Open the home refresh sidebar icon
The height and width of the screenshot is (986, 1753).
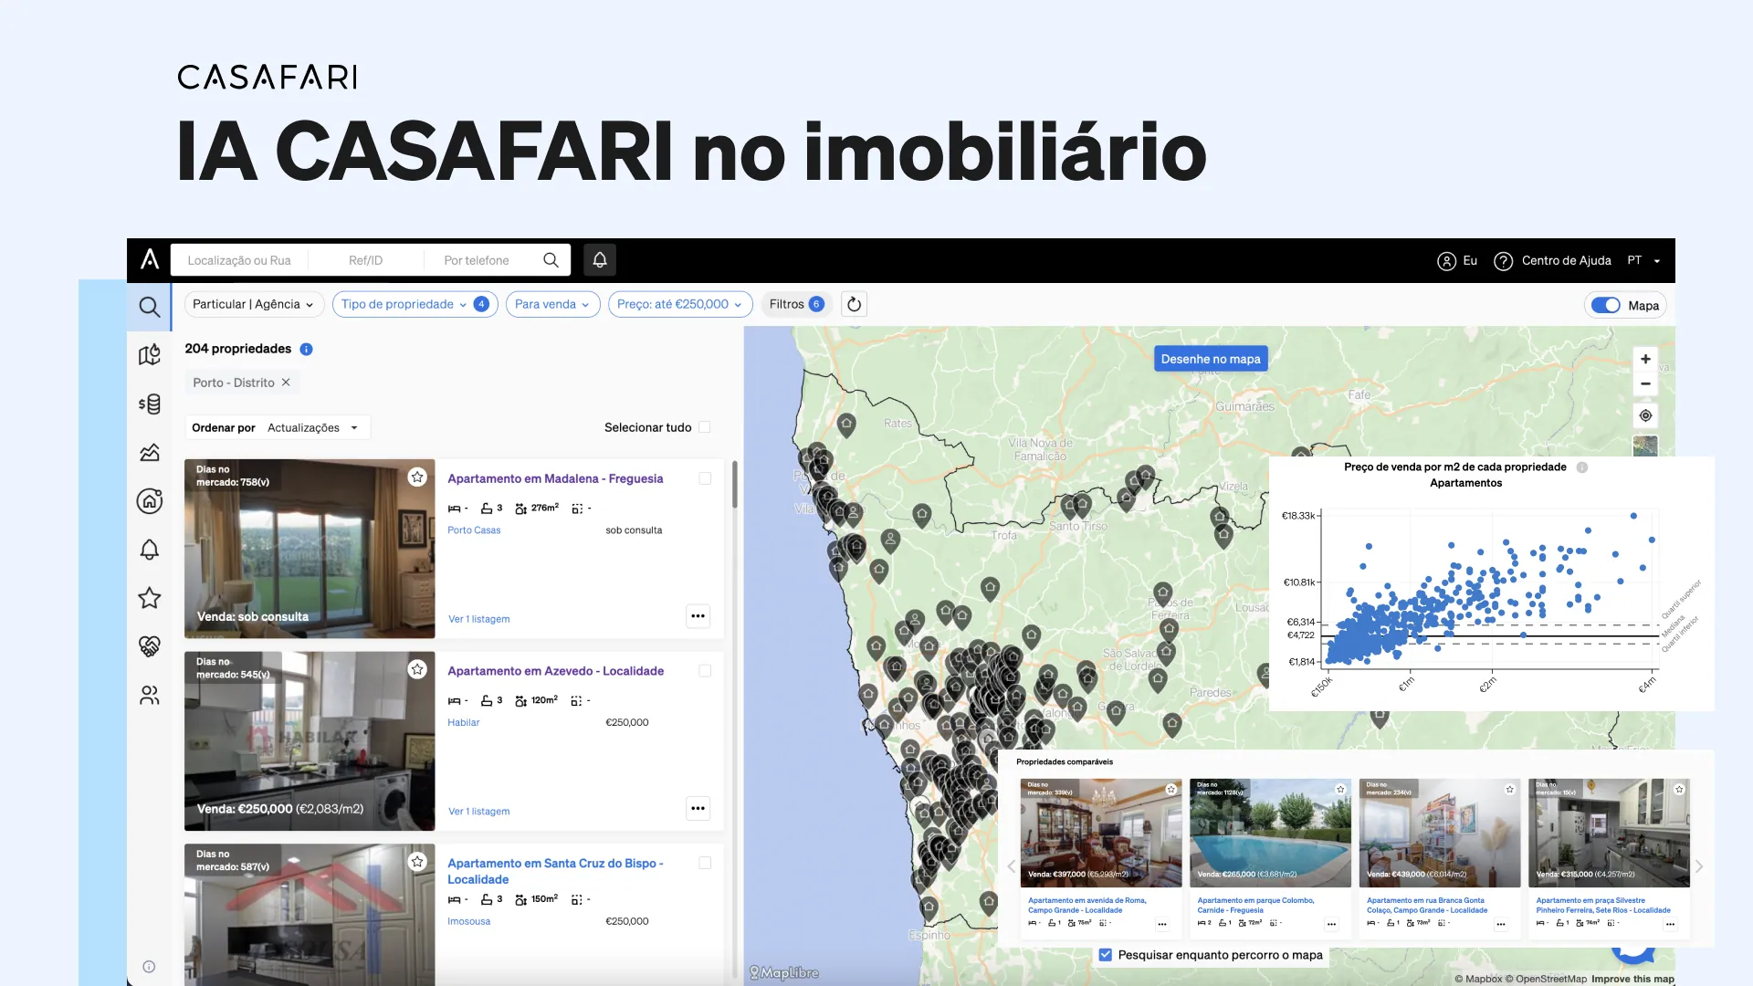coord(149,500)
